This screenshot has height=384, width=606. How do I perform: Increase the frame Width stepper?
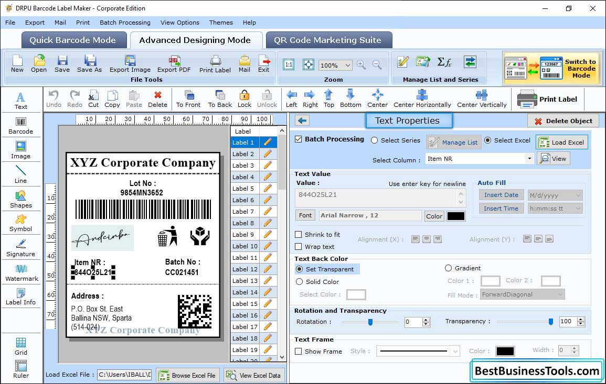(575, 348)
